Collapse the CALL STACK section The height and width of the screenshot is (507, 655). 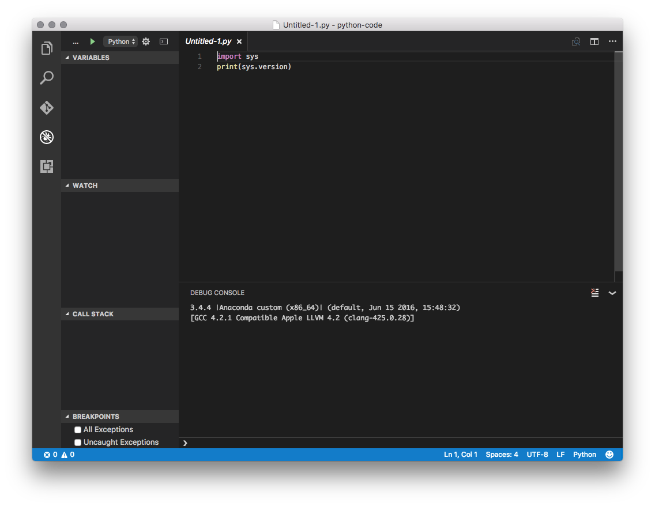point(120,314)
